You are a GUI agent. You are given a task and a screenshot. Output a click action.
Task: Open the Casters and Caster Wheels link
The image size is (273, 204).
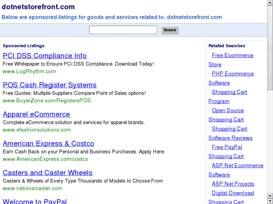(x=48, y=173)
